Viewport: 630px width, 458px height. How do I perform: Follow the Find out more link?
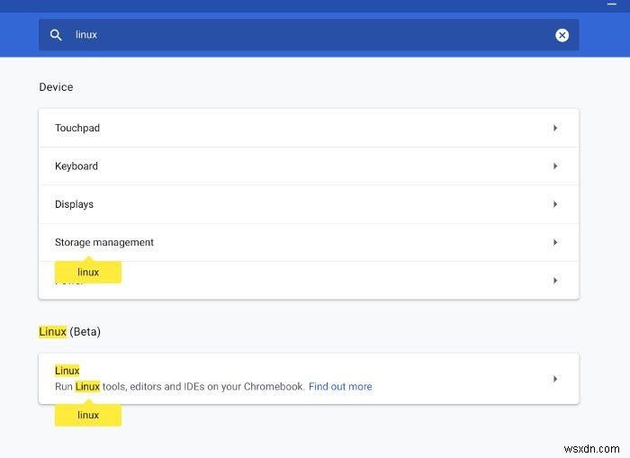[340, 387]
